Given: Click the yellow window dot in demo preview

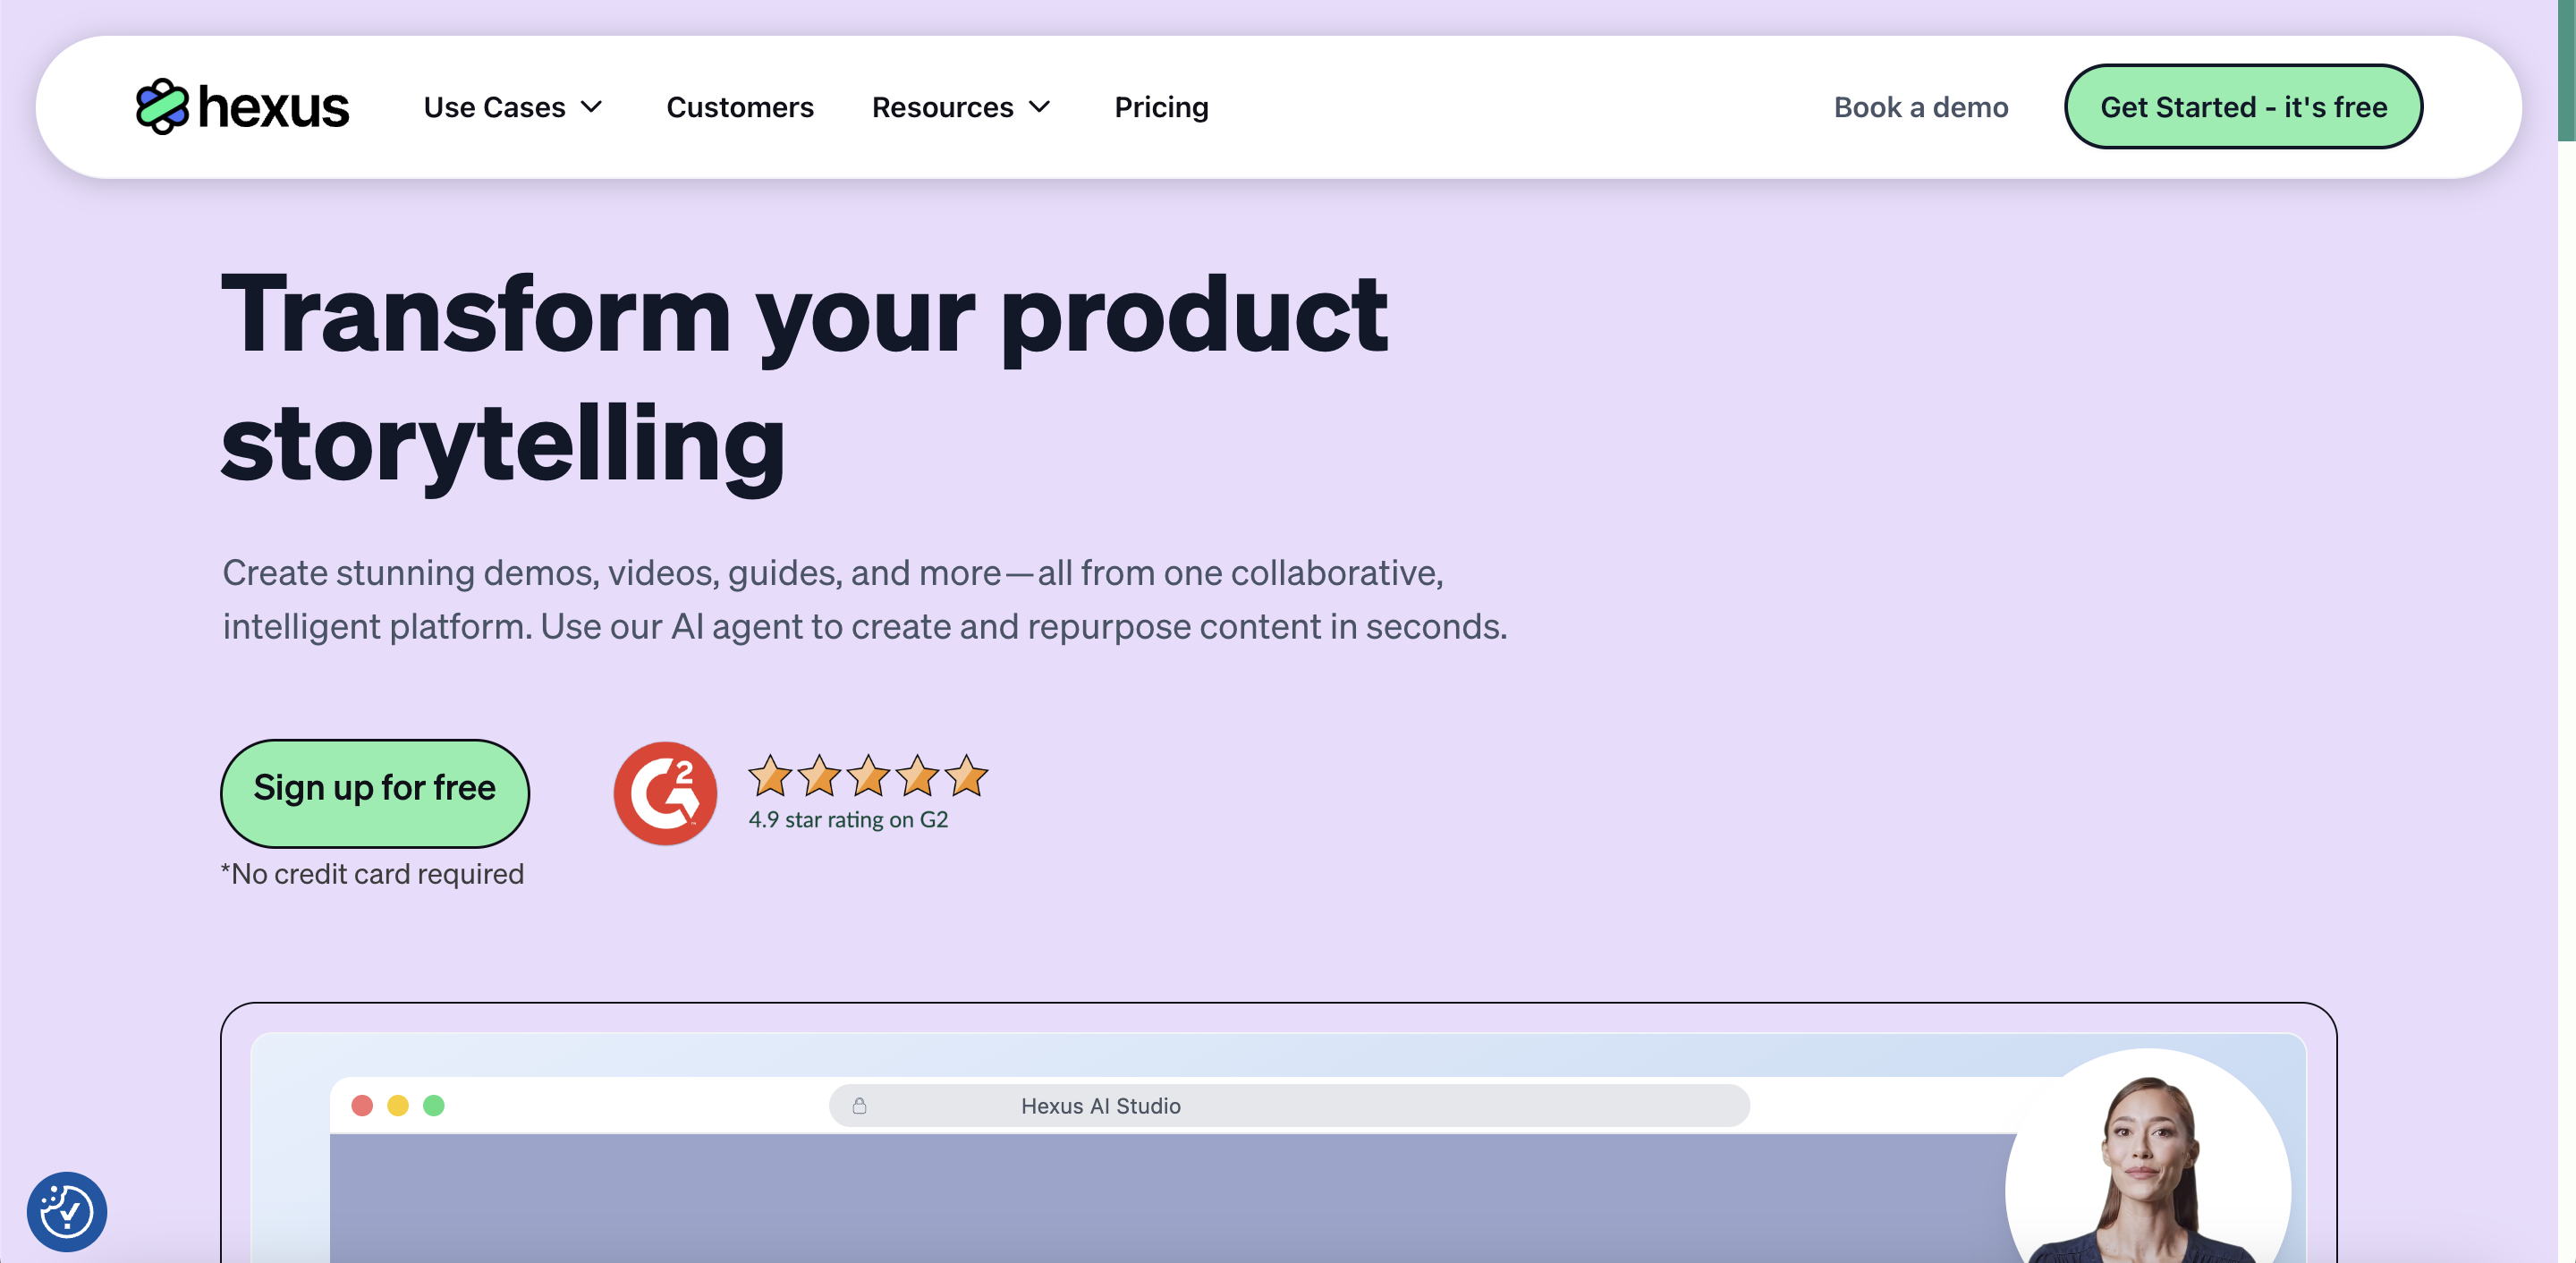Looking at the screenshot, I should [398, 1105].
